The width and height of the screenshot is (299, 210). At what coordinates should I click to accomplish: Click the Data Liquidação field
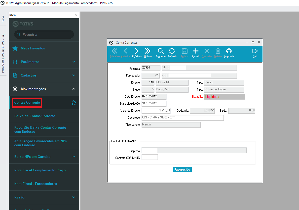[x=154, y=104]
